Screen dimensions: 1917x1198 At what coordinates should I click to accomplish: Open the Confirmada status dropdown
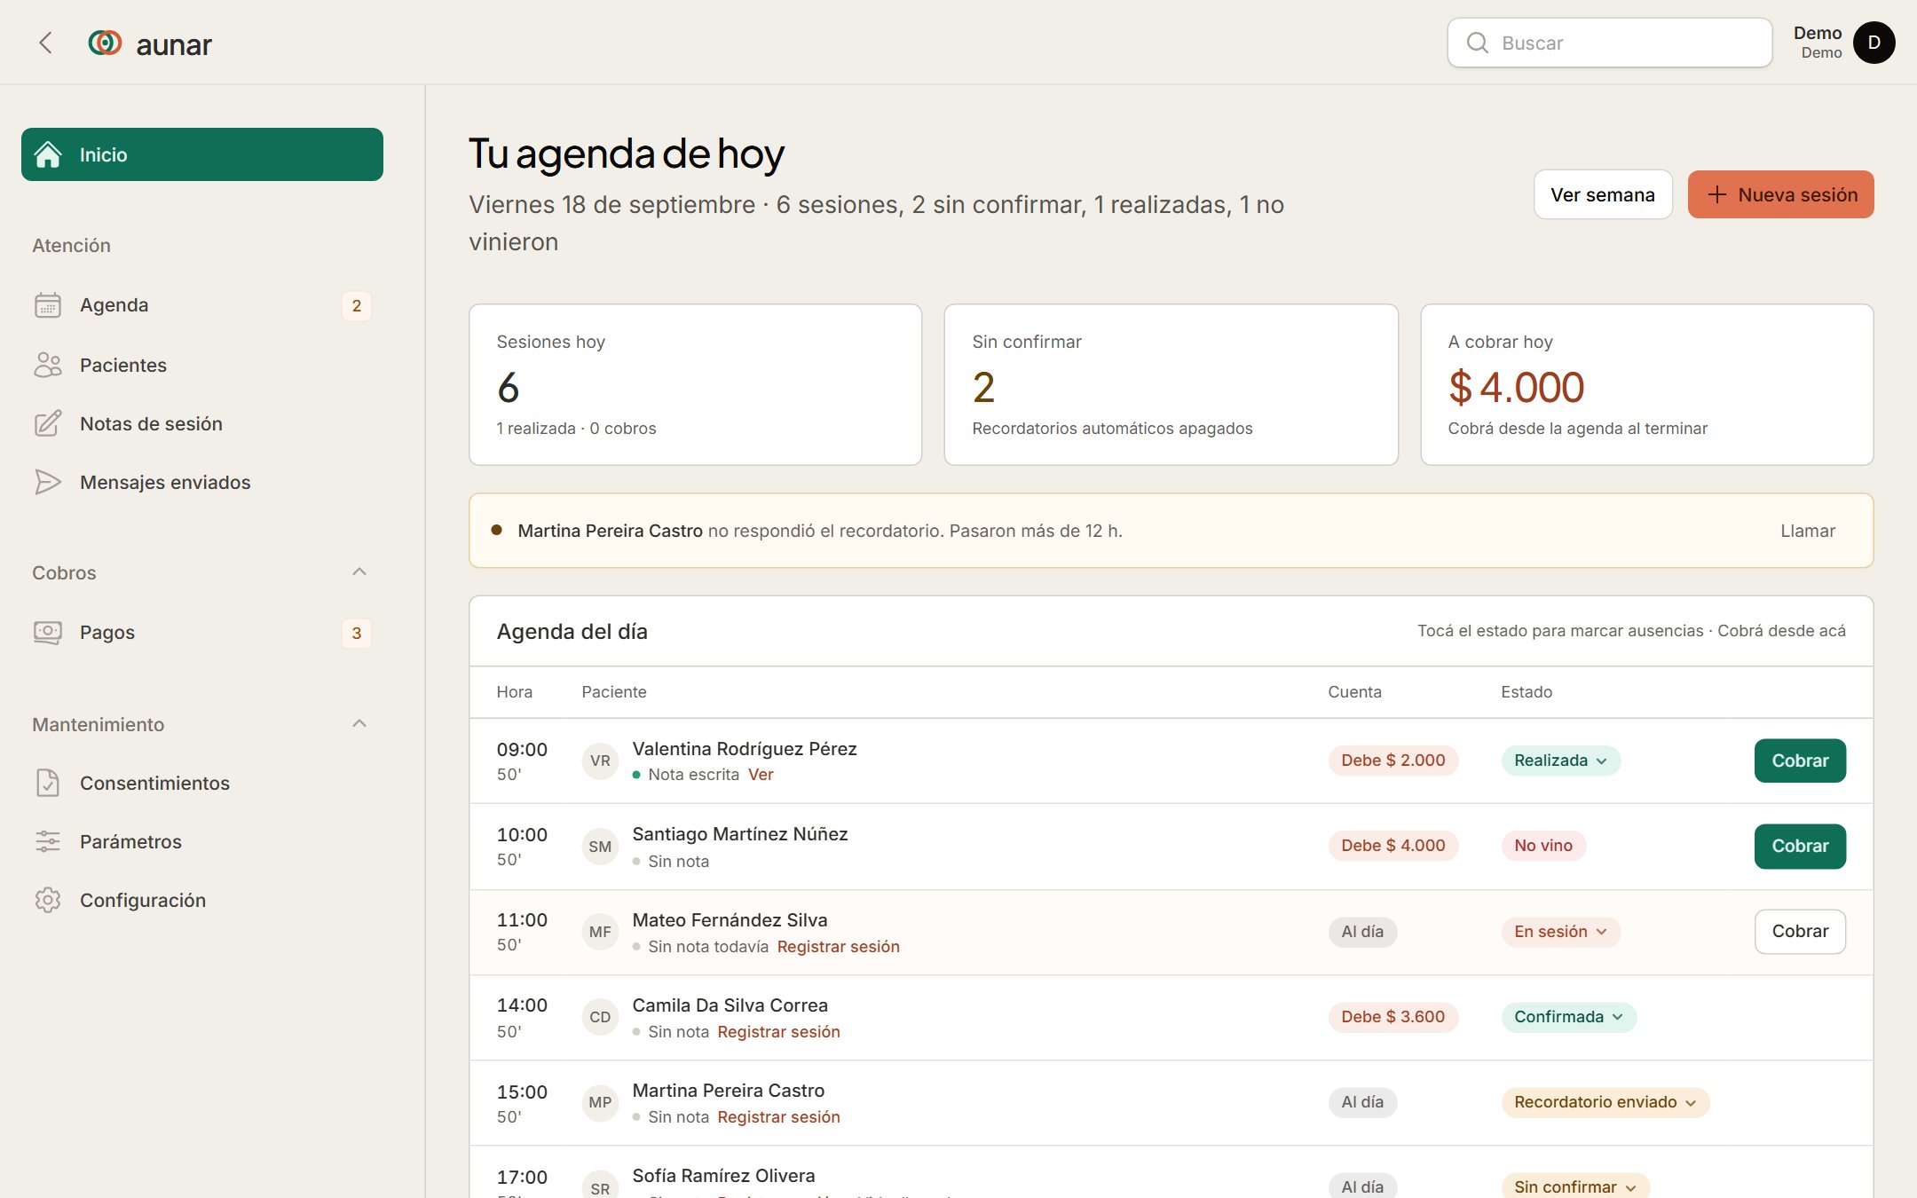point(1569,1017)
